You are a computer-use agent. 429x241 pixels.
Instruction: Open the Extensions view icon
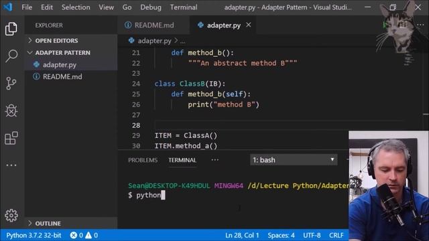(11, 138)
